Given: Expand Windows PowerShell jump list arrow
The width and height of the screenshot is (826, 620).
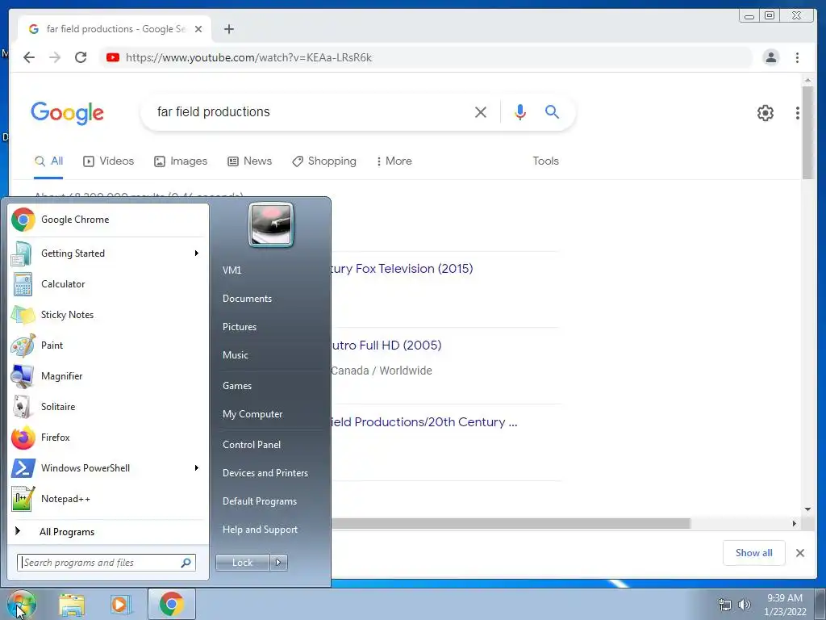Looking at the screenshot, I should point(197,467).
